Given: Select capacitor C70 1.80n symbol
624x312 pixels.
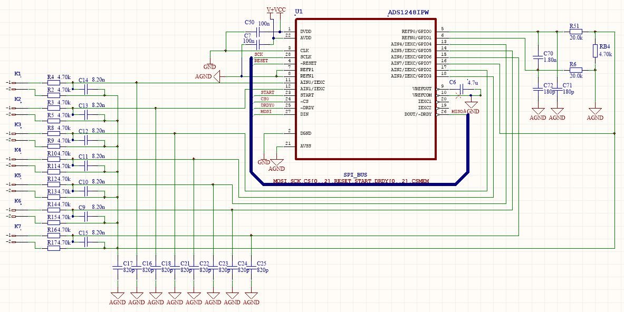Looking at the screenshot, I should pos(537,57).
